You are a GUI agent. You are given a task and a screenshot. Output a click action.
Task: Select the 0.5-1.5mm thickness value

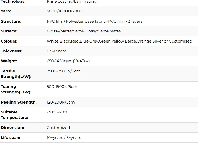coord(56,51)
